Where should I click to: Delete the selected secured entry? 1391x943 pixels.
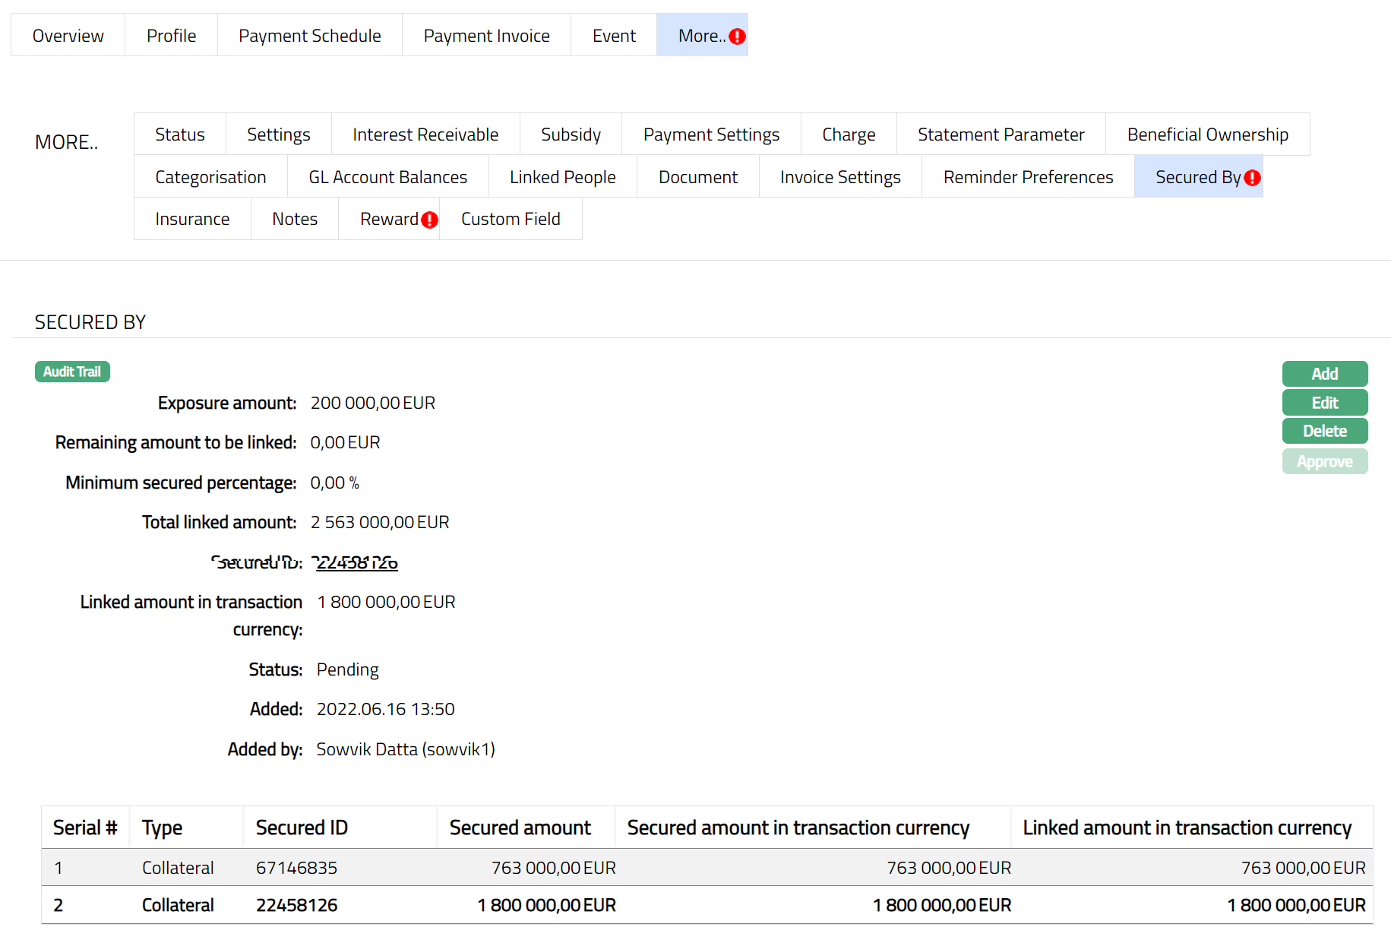coord(1324,431)
